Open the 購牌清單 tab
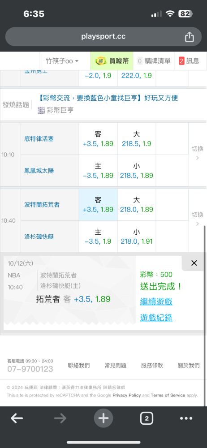 pos(154,61)
